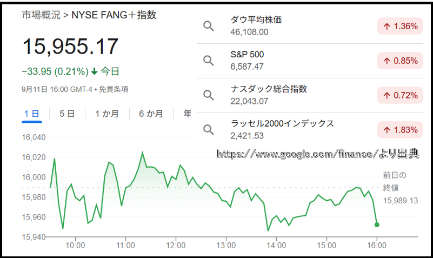Click the up arrow in the 1.83% badge
Viewport: 433px width, 258px height.
coord(387,130)
